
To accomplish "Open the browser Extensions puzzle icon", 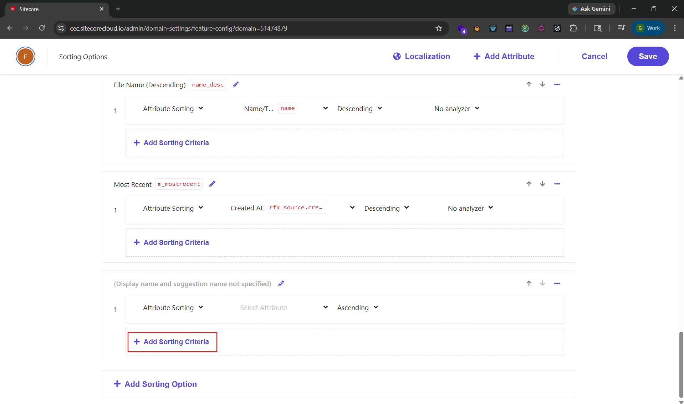I will click(x=573, y=28).
